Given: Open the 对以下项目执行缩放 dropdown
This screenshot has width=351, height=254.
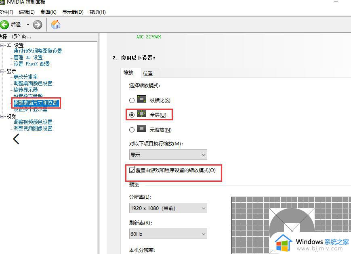Looking at the screenshot, I should click(x=168, y=155).
